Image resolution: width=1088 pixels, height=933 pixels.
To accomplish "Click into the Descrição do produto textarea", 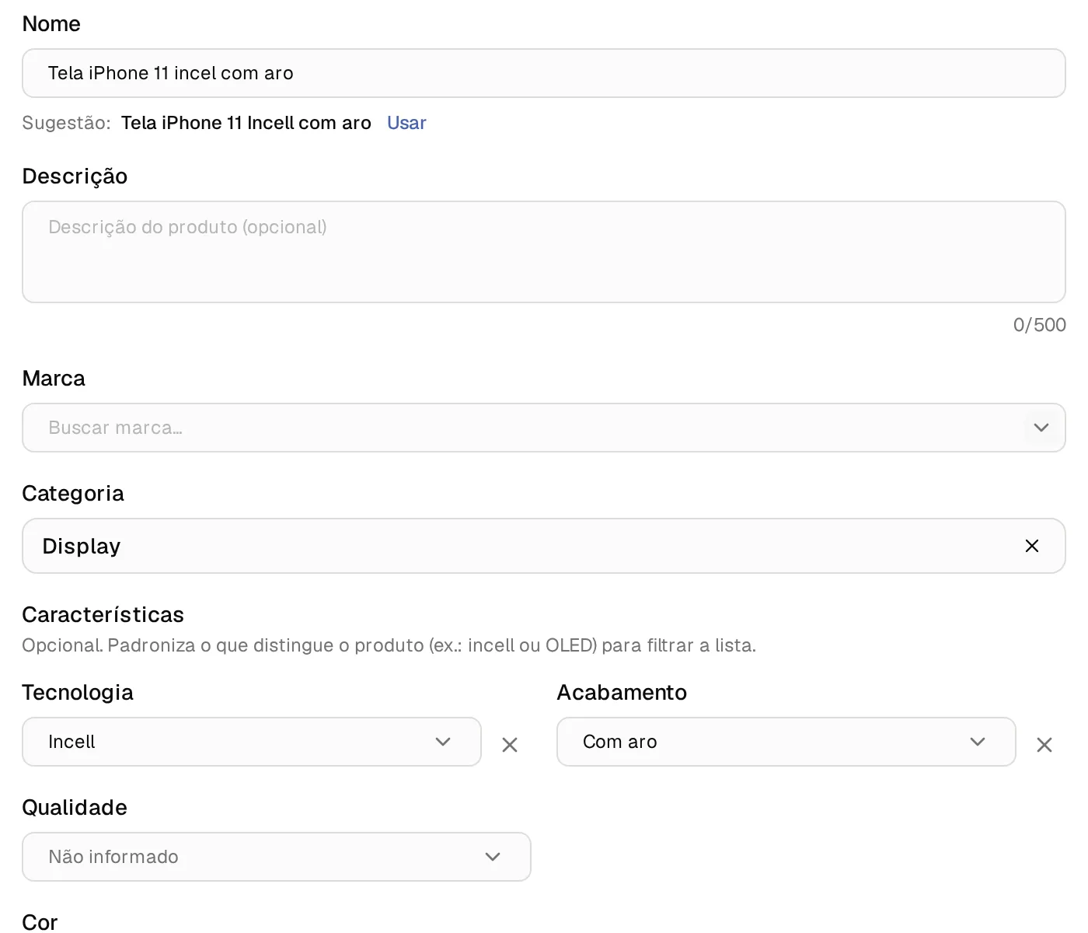I will point(544,252).
